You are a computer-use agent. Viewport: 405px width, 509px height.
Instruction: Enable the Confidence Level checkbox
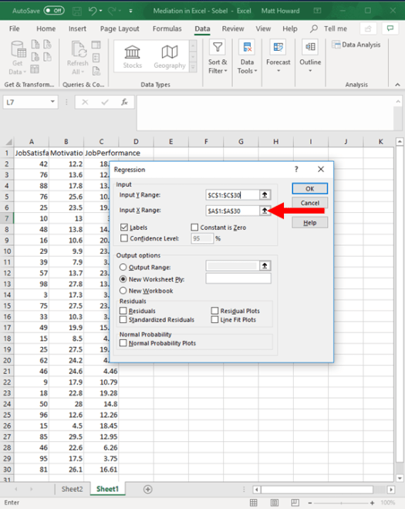pos(124,238)
